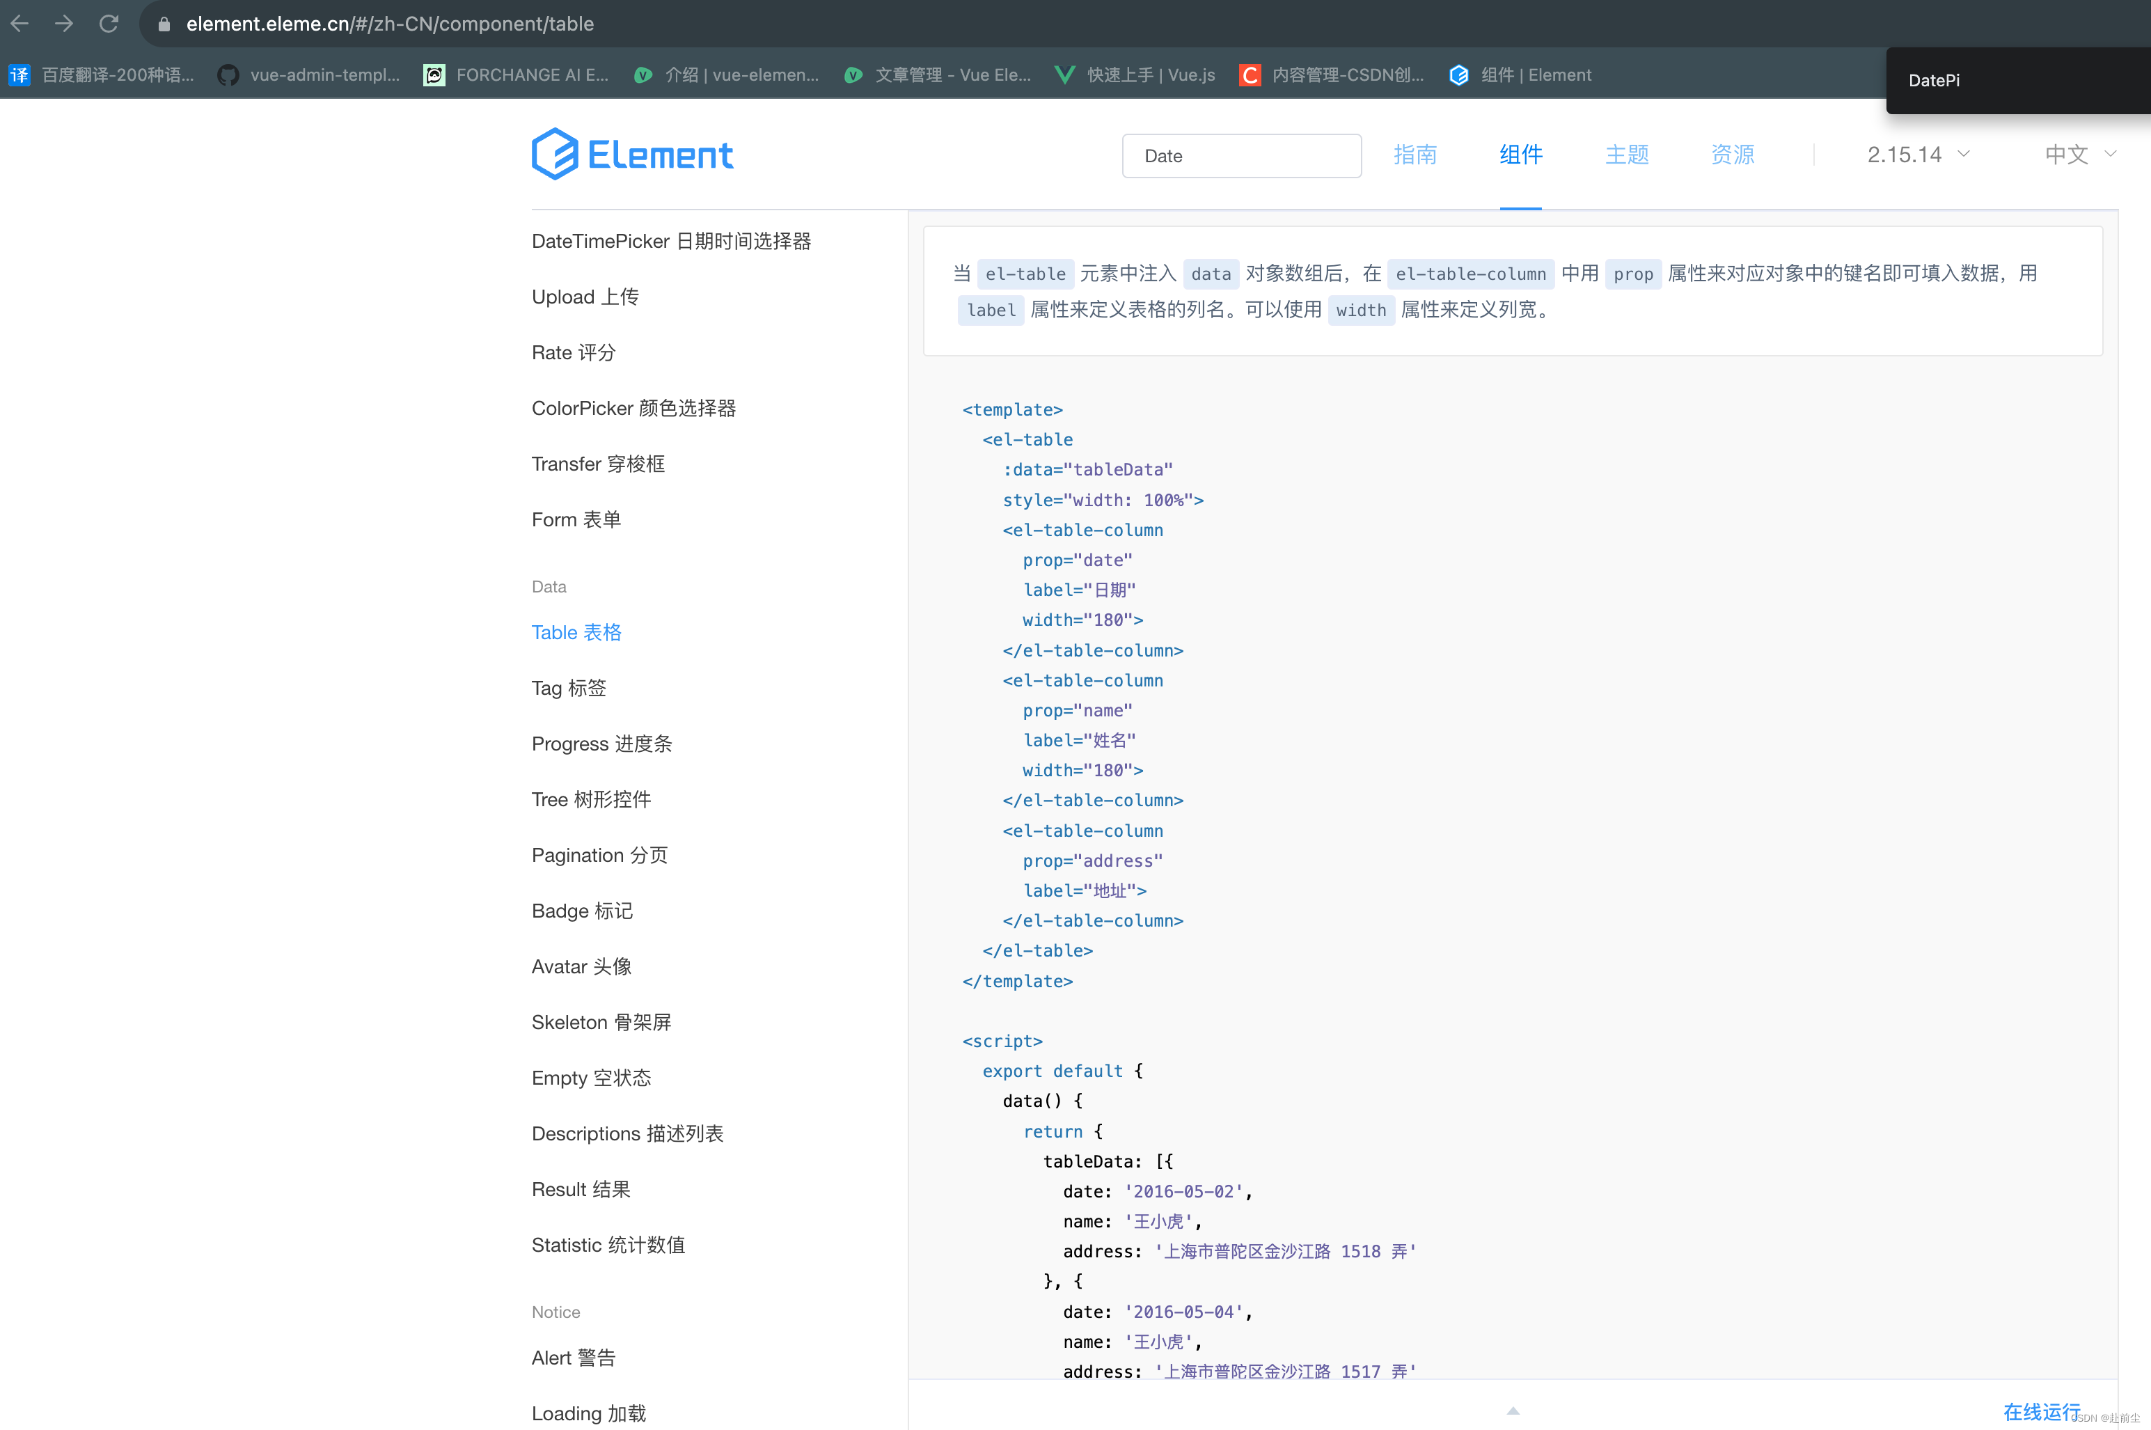Open Statistic 统计数值 page
Viewport: 2151px width, 1430px height.
pos(608,1244)
